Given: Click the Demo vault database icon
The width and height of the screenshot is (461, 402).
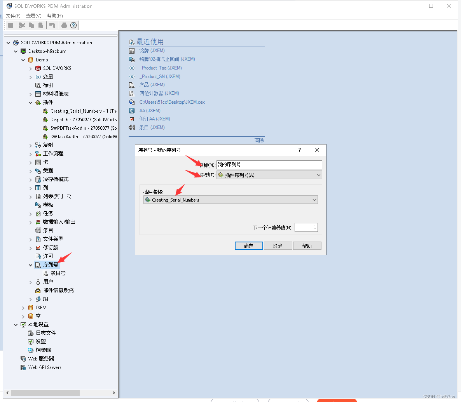Looking at the screenshot, I should (x=31, y=60).
